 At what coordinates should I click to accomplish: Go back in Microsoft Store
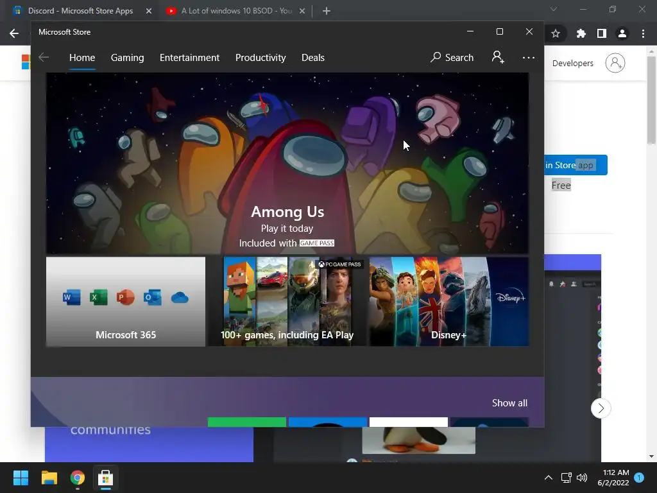point(44,57)
